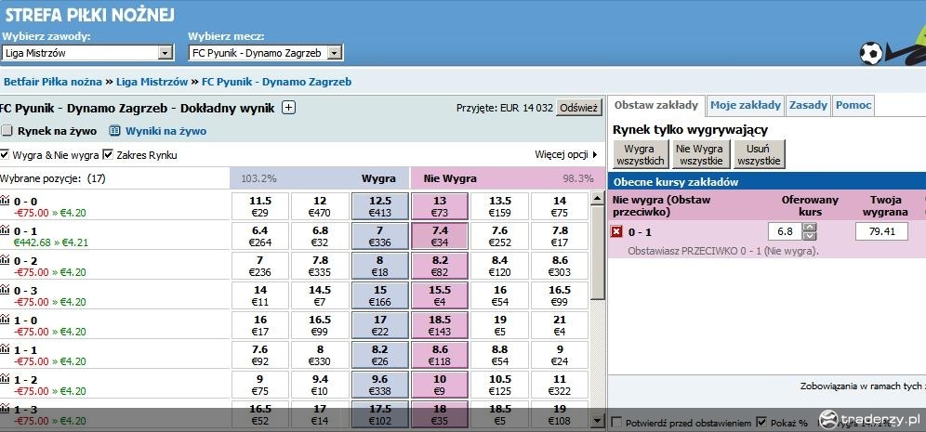
Task: Edit the Oferowany kurs field 6.8
Action: click(785, 231)
